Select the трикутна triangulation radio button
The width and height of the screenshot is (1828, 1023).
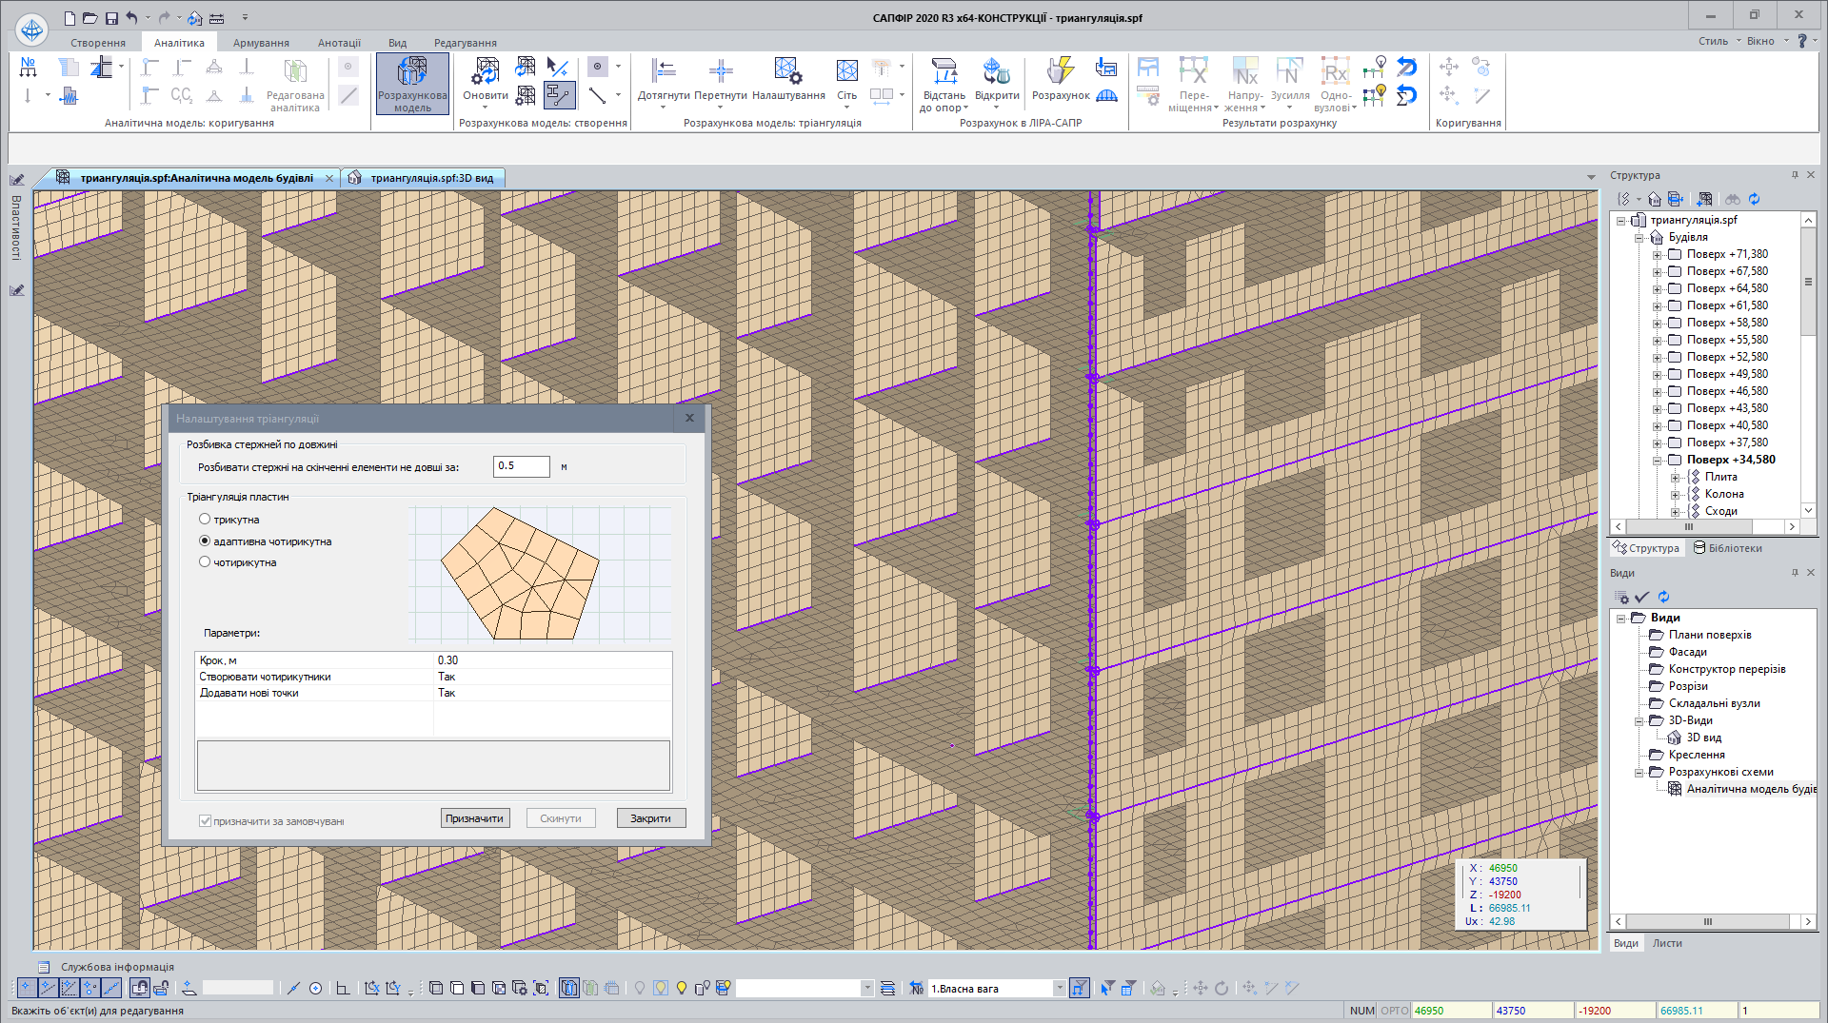point(205,520)
